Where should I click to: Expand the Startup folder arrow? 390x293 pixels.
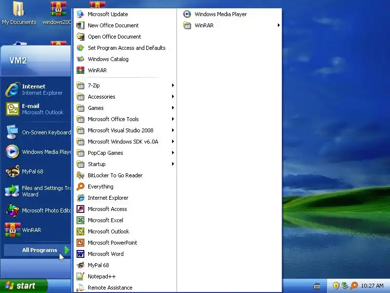pyautogui.click(x=173, y=164)
